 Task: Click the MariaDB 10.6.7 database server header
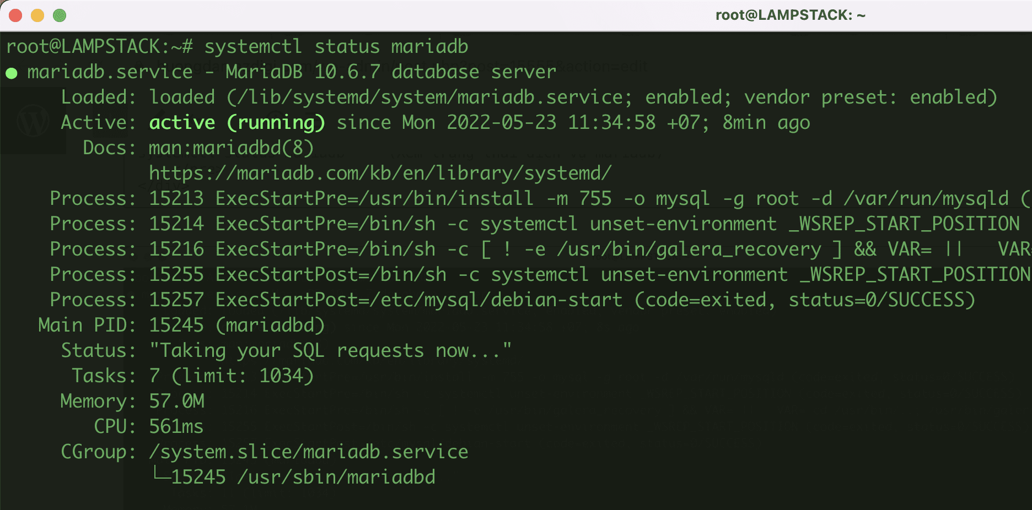386,72
